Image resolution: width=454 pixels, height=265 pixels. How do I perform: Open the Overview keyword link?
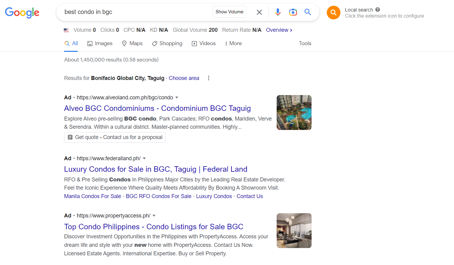[x=279, y=30]
